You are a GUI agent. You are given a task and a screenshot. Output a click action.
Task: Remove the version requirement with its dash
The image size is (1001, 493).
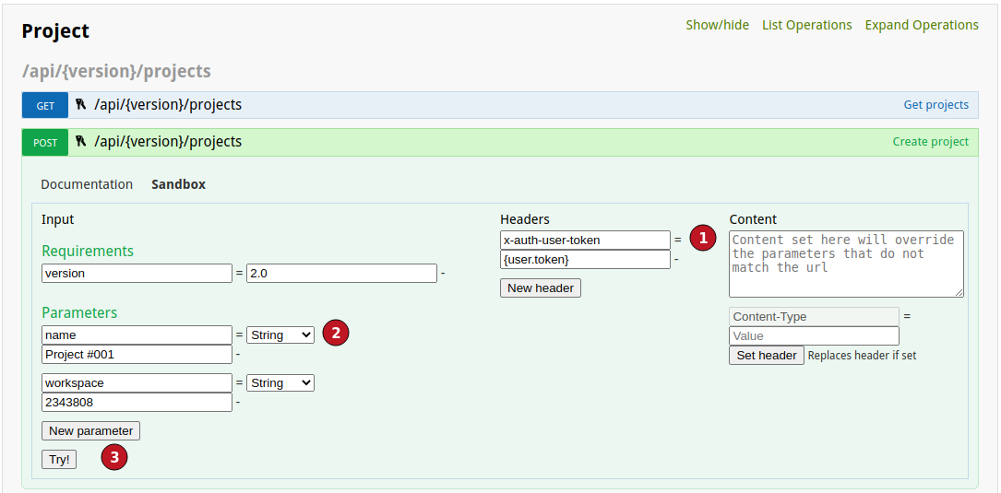pos(443,274)
